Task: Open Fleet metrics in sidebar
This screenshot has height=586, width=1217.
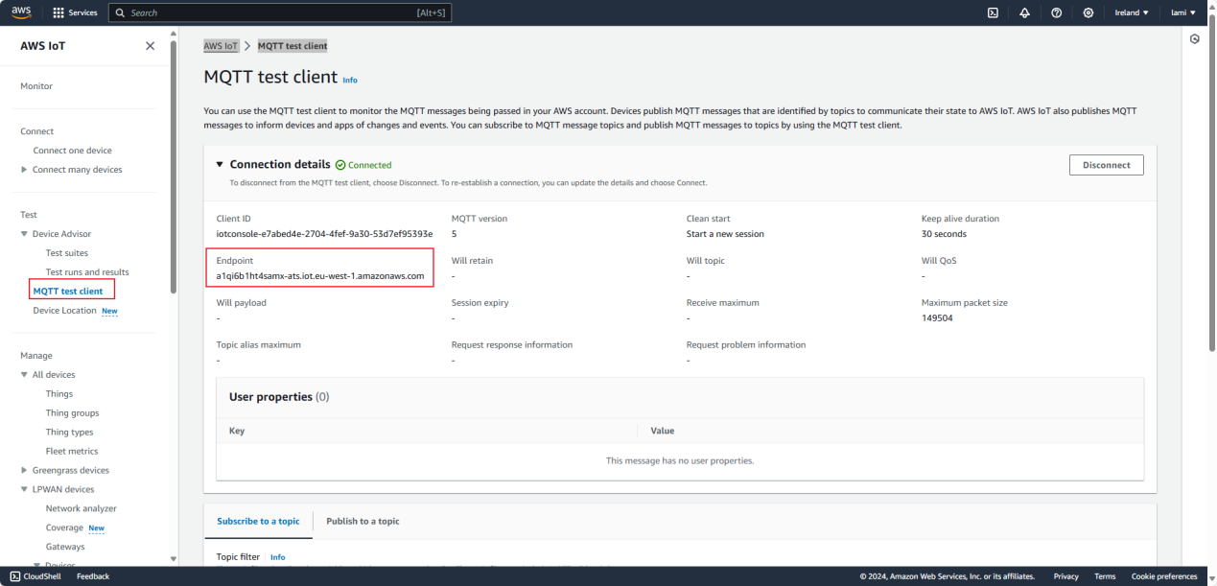Action: click(x=72, y=452)
